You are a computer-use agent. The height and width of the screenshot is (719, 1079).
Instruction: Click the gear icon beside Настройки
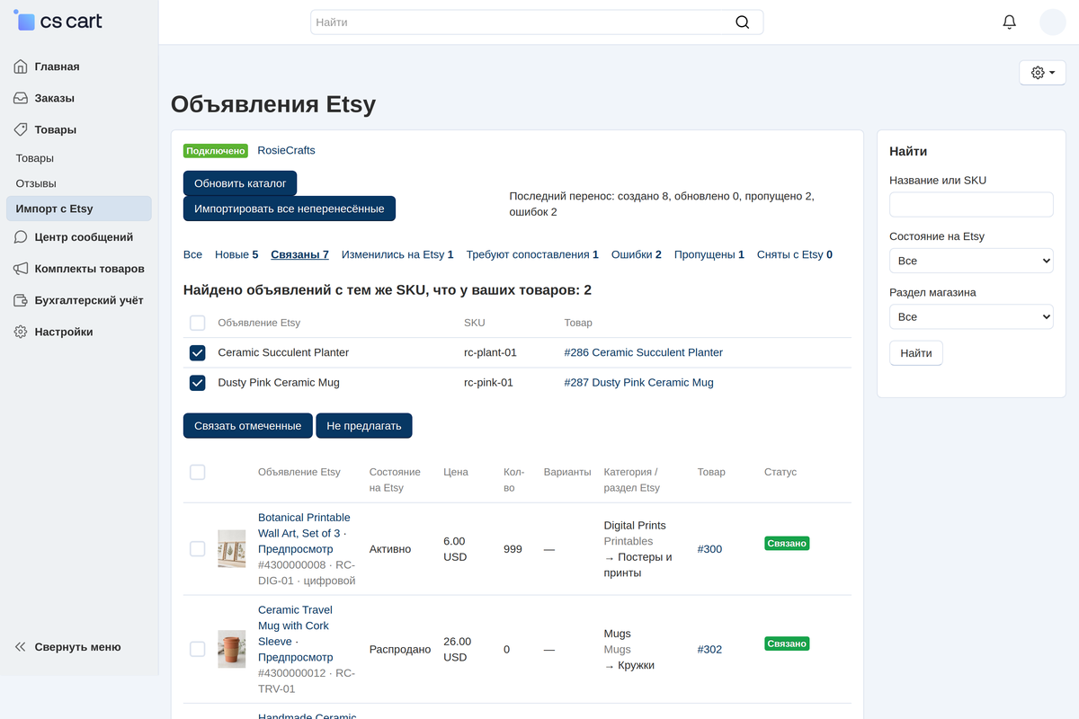pos(21,332)
